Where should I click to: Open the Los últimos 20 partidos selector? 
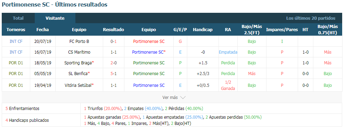tap(311, 18)
